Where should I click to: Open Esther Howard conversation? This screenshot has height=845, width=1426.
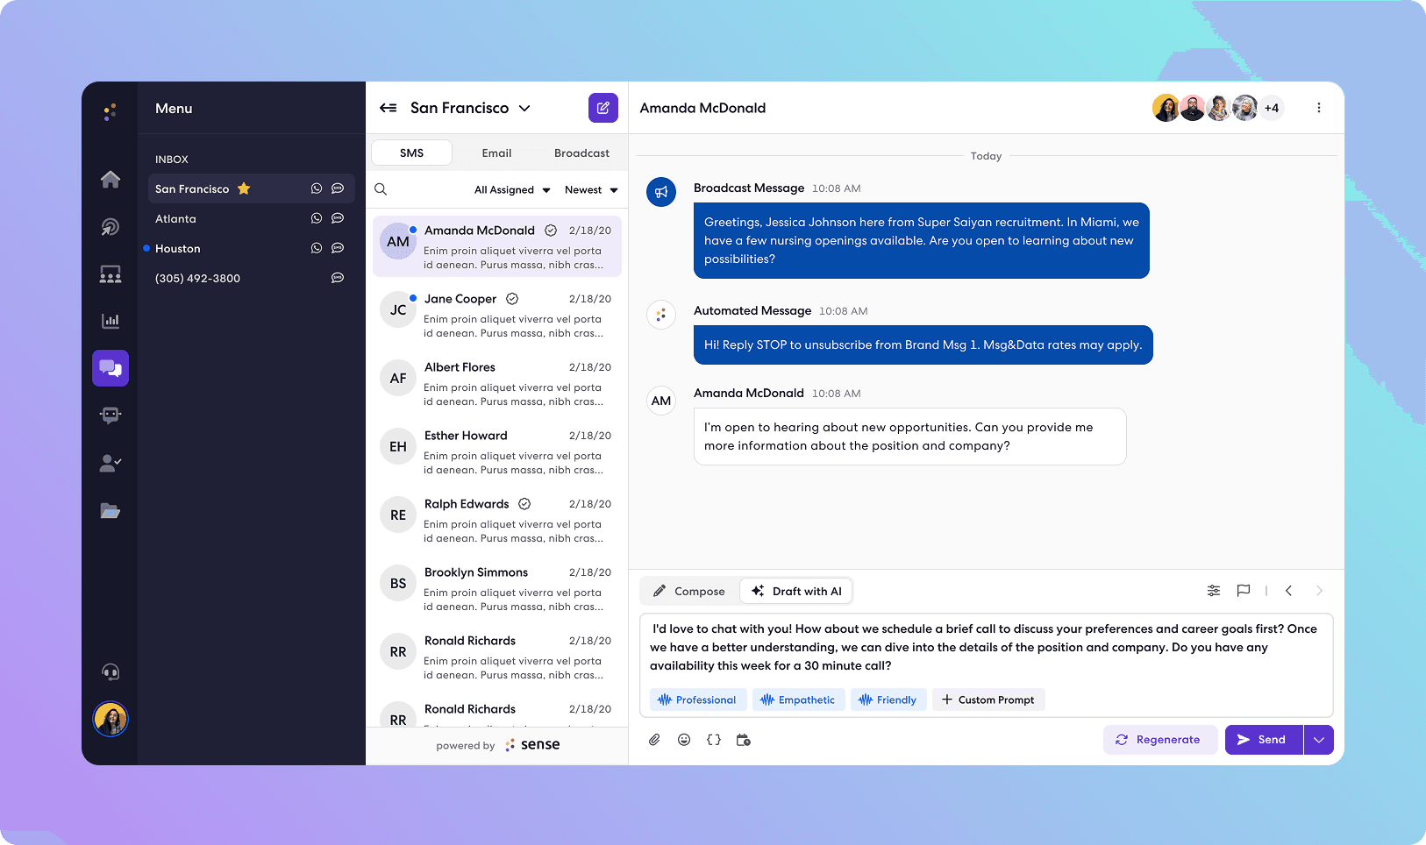[x=497, y=451]
